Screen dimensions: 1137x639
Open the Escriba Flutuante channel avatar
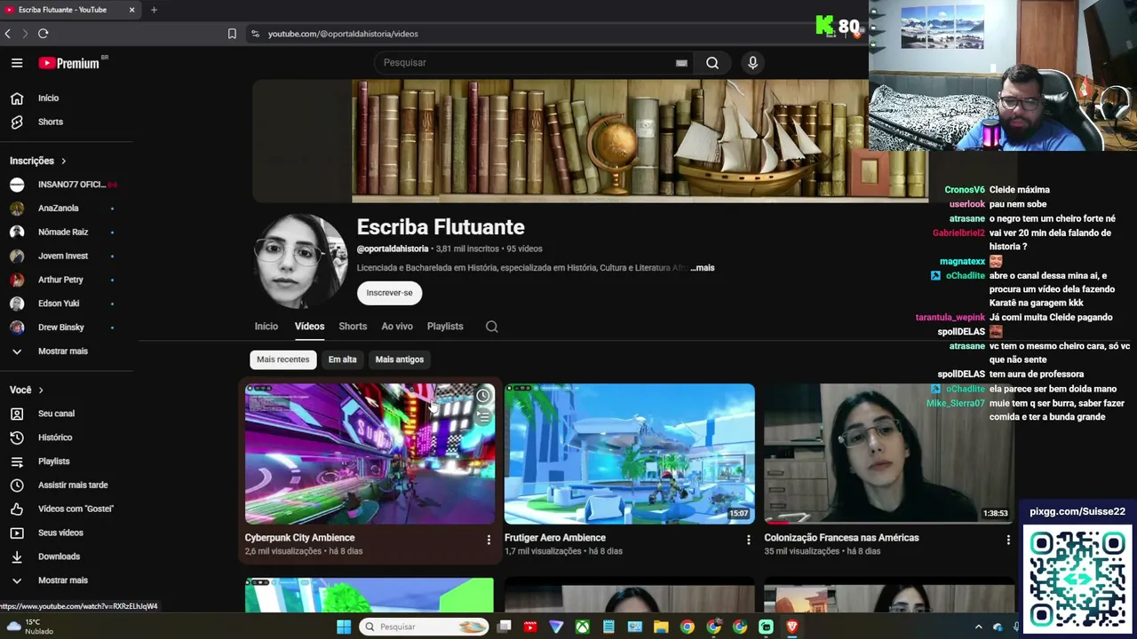tap(300, 261)
